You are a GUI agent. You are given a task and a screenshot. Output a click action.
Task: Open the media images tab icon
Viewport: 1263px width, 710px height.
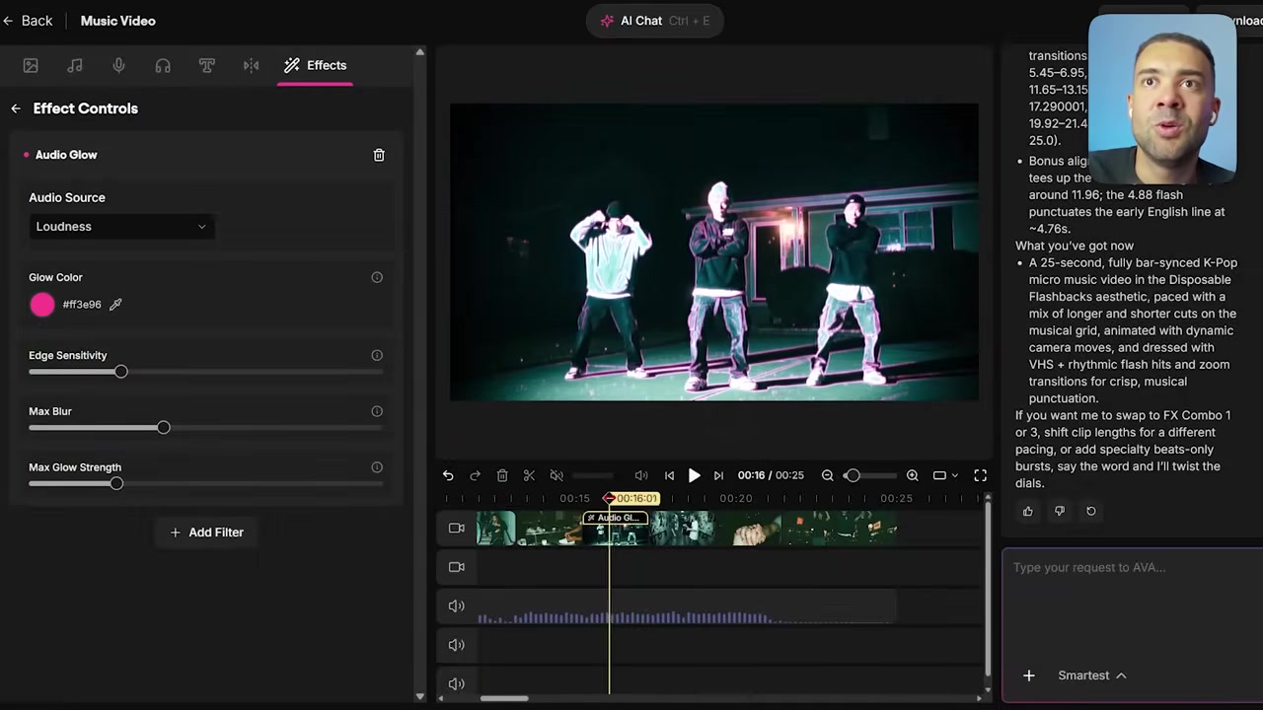31,65
